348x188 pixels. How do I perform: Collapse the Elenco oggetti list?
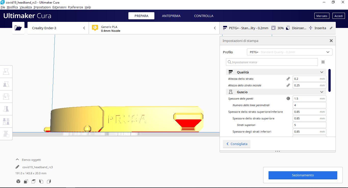(17, 160)
